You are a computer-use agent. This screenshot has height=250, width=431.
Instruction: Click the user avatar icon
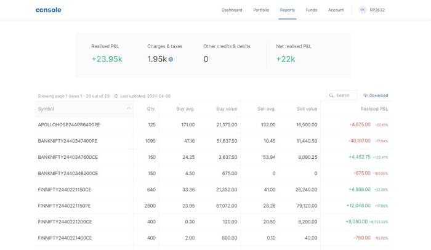point(362,10)
